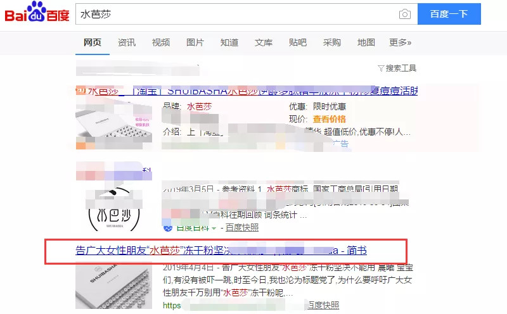
Task: Switch to the 资讯 tab
Action: (126, 42)
